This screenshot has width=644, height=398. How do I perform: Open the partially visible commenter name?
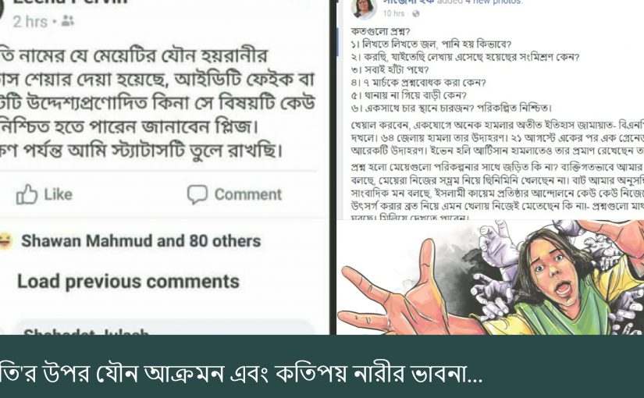[x=85, y=332]
